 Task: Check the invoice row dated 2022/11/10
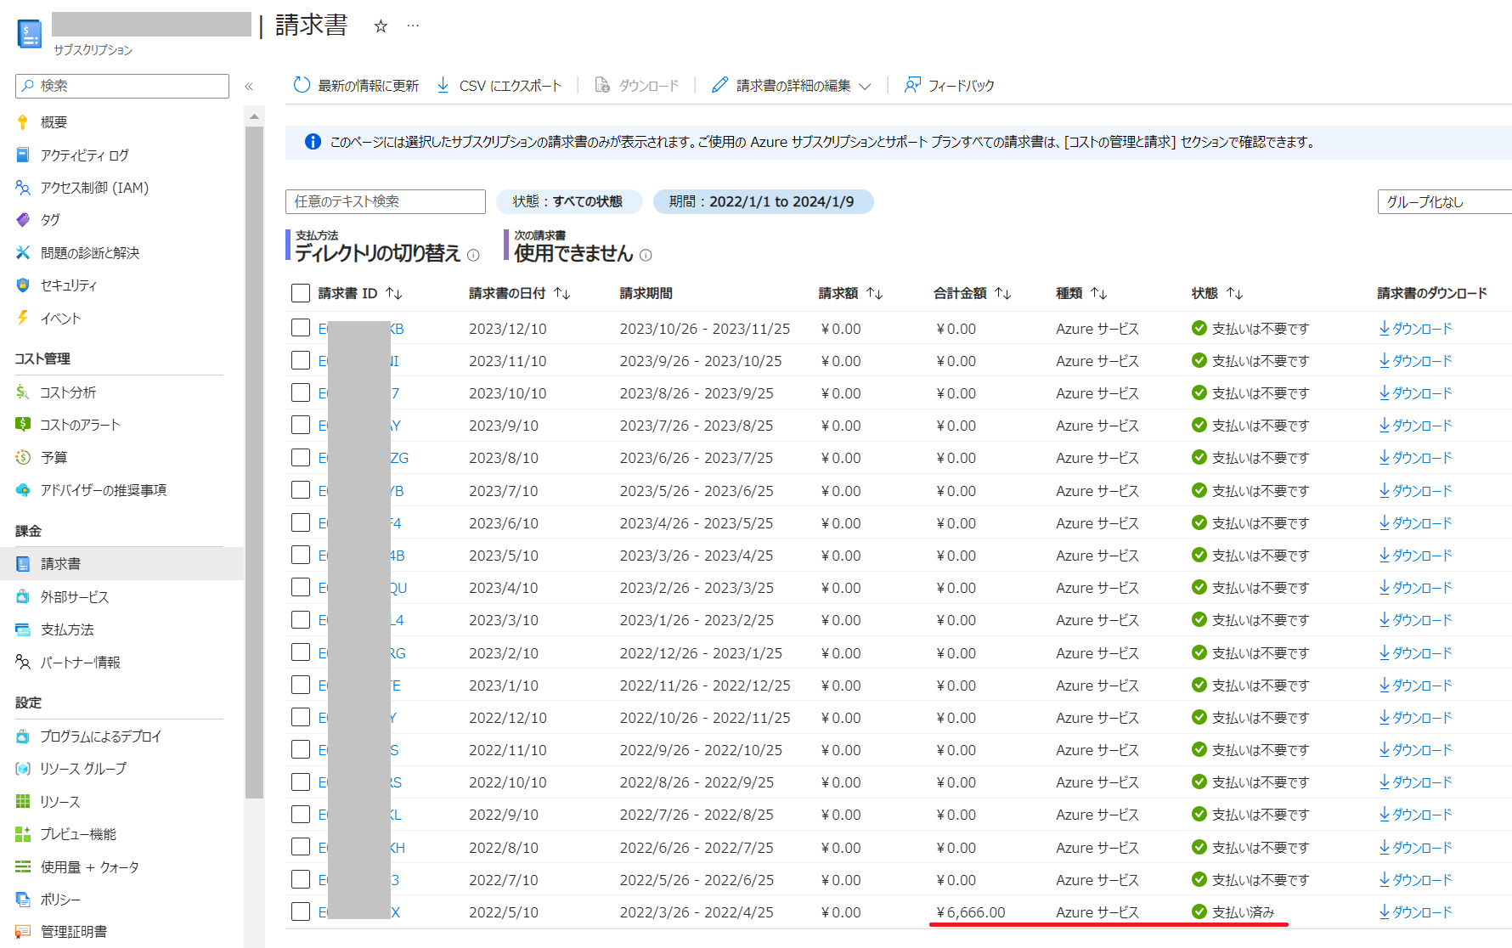point(301,749)
